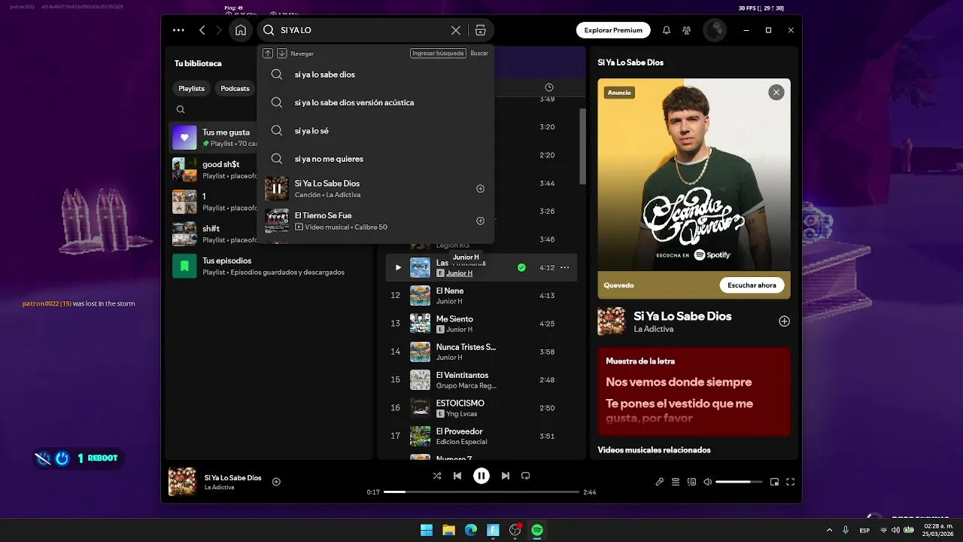963x542 pixels.
Task: Adjust the volume slider
Action: click(739, 482)
